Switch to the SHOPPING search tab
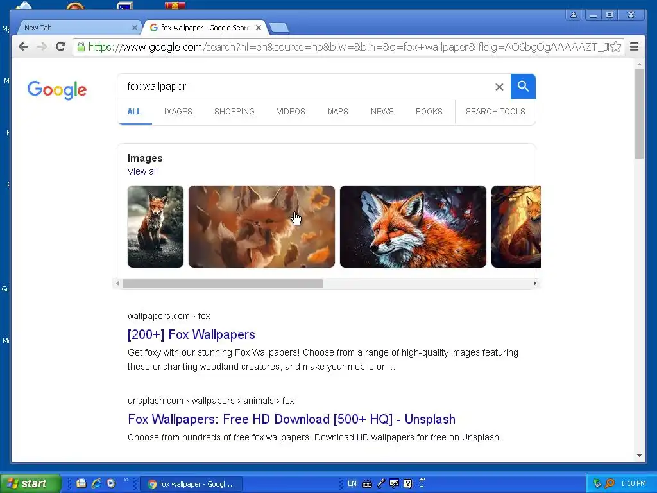 pos(234,112)
